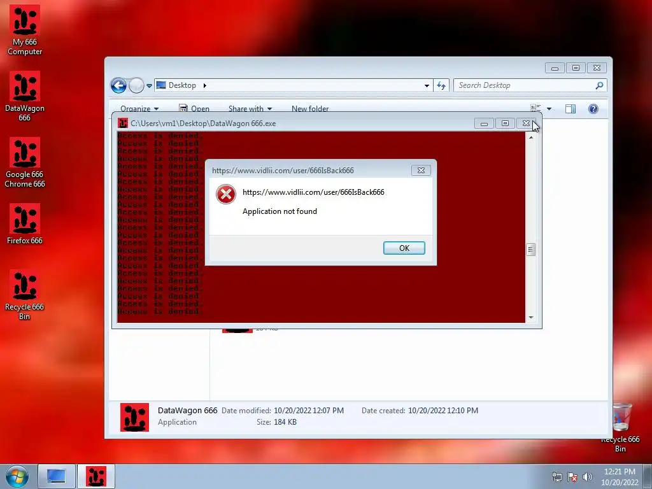This screenshot has width=652, height=489.
Task: Show the taskbar clock and date
Action: point(620,477)
